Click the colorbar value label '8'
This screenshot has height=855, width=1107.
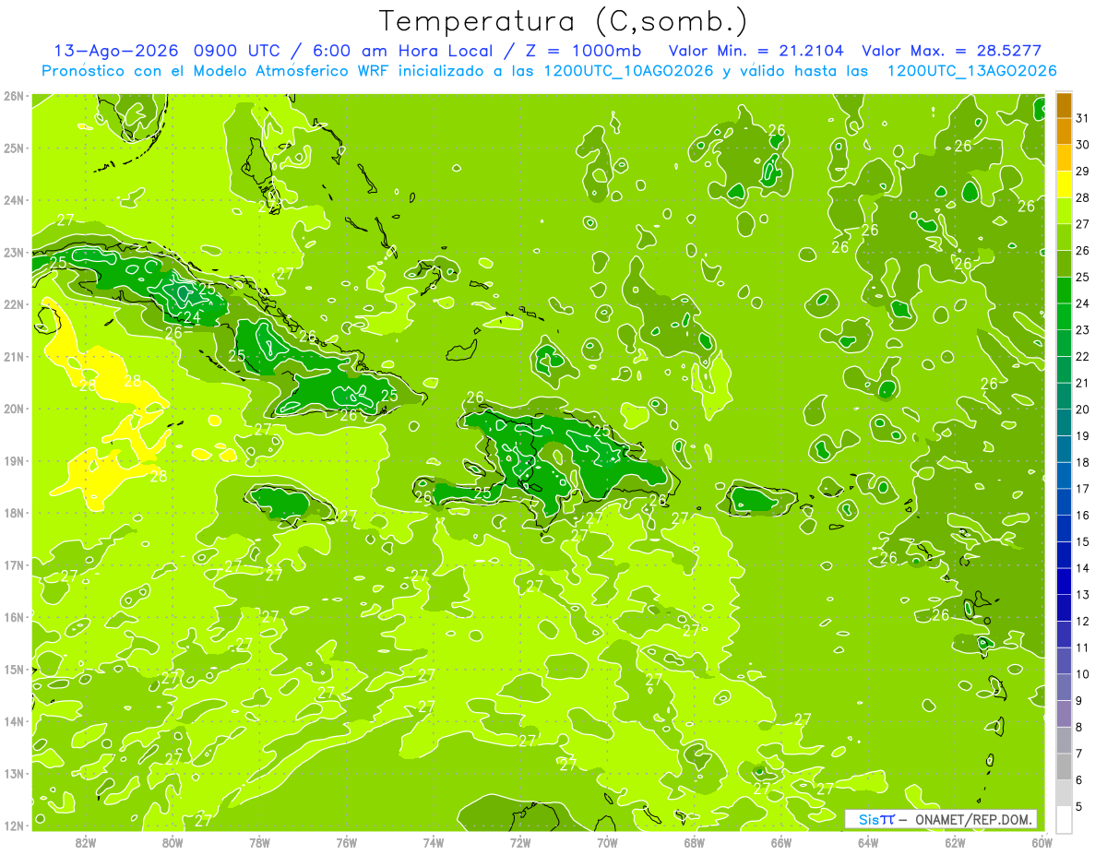tap(1080, 728)
